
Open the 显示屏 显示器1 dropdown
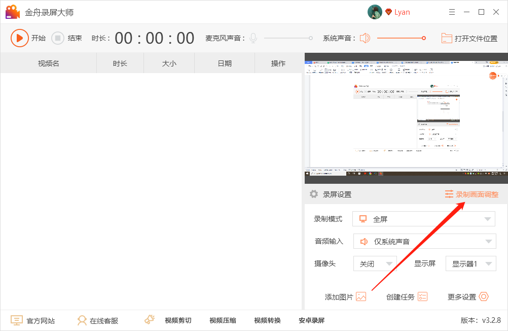pyautogui.click(x=470, y=264)
